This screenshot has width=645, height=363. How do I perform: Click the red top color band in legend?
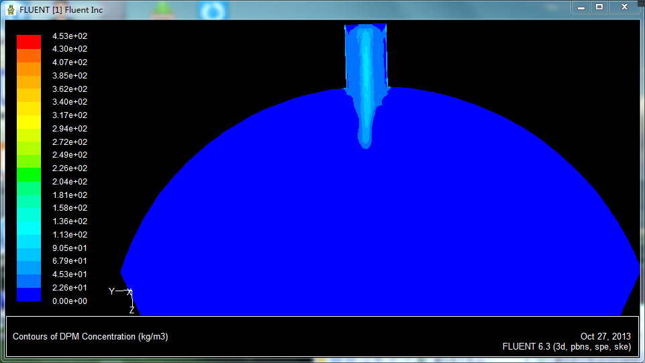(x=29, y=42)
